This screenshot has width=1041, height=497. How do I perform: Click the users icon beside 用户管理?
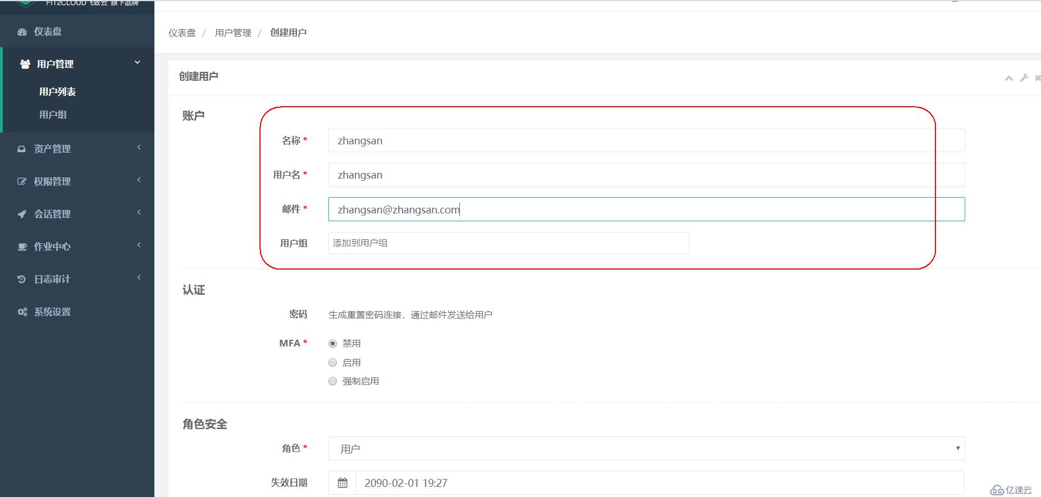coord(25,64)
